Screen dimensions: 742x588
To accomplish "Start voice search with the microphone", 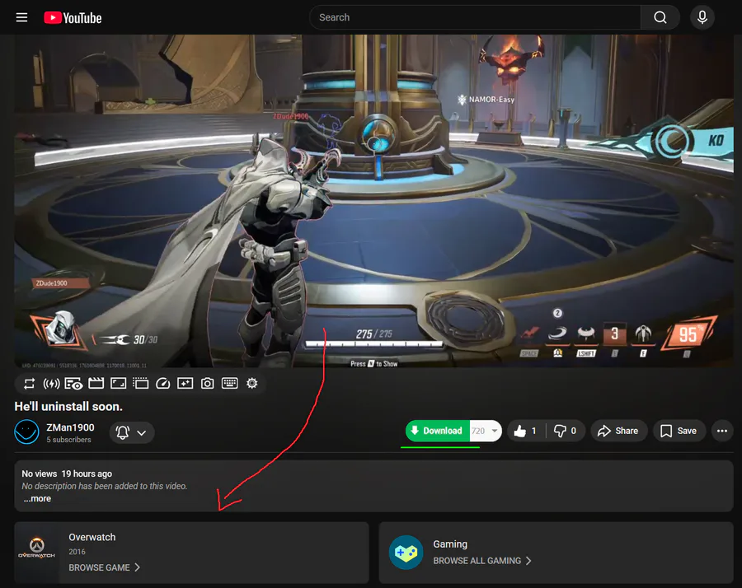I will pyautogui.click(x=702, y=17).
